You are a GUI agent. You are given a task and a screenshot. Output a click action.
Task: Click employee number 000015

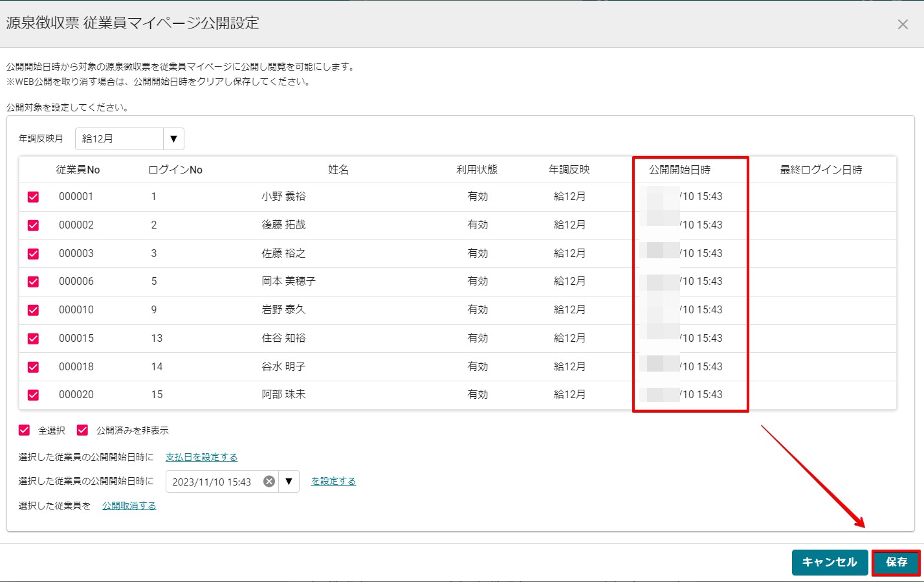(76, 338)
